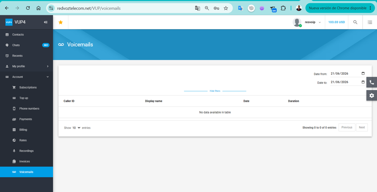Screen dimensions: 377x192
Task: Click the browser forward arrow
Action: pyautogui.click(x=17, y=8)
